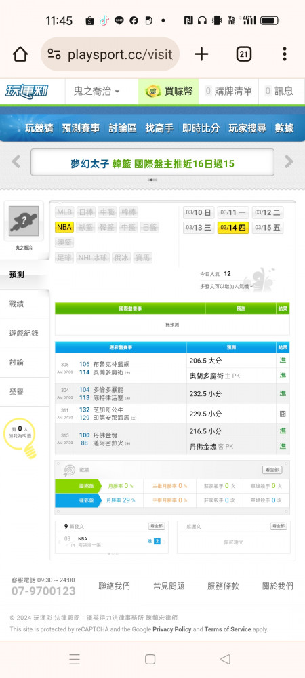Tap the site settings icon in address bar
Image resolution: width=305 pixels, height=678 pixels.
[54, 54]
